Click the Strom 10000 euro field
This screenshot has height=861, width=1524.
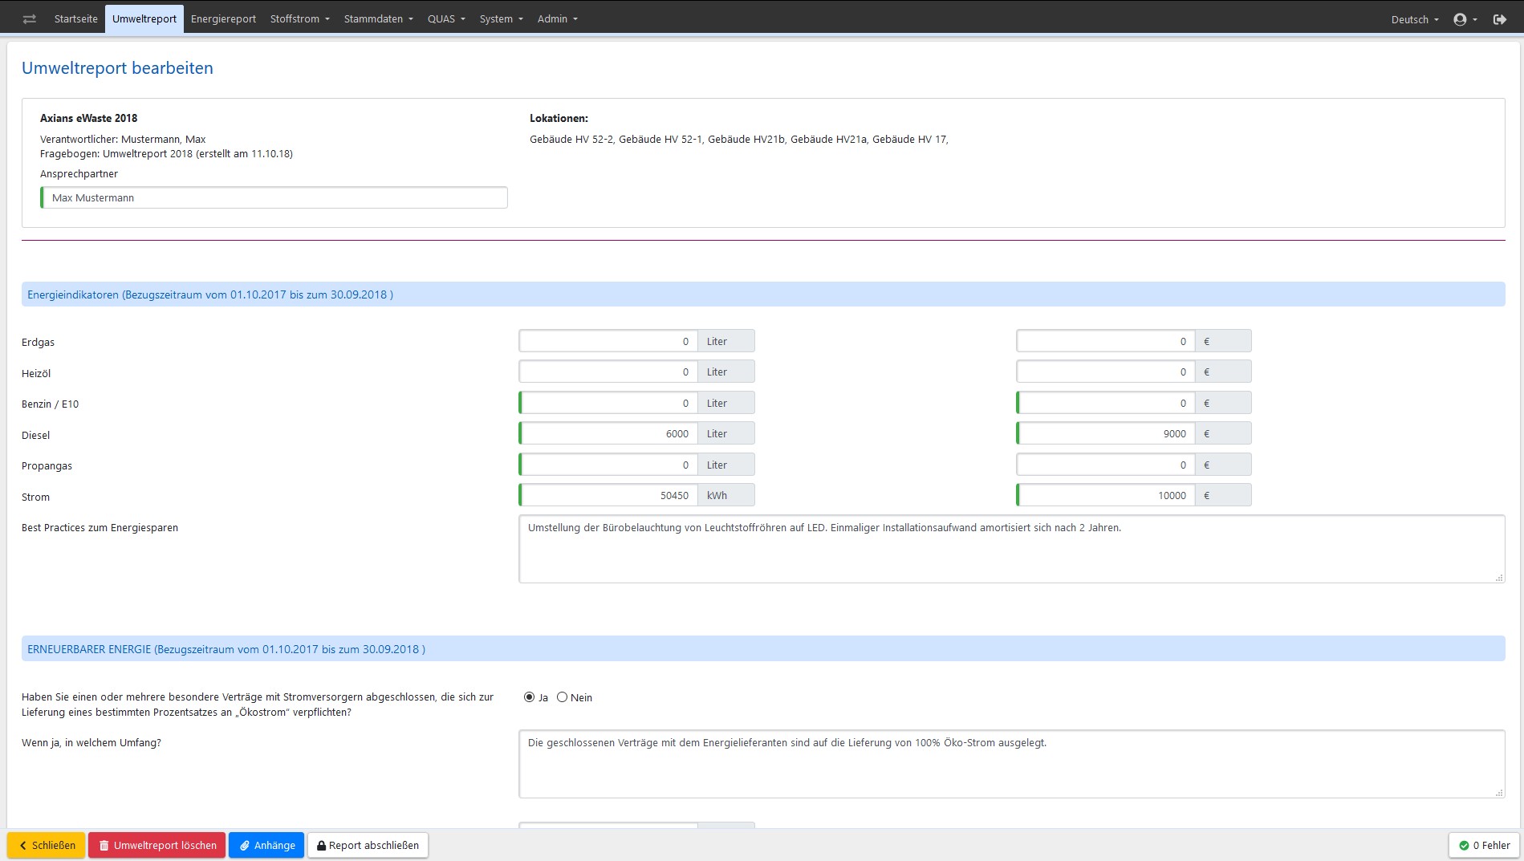pos(1105,495)
